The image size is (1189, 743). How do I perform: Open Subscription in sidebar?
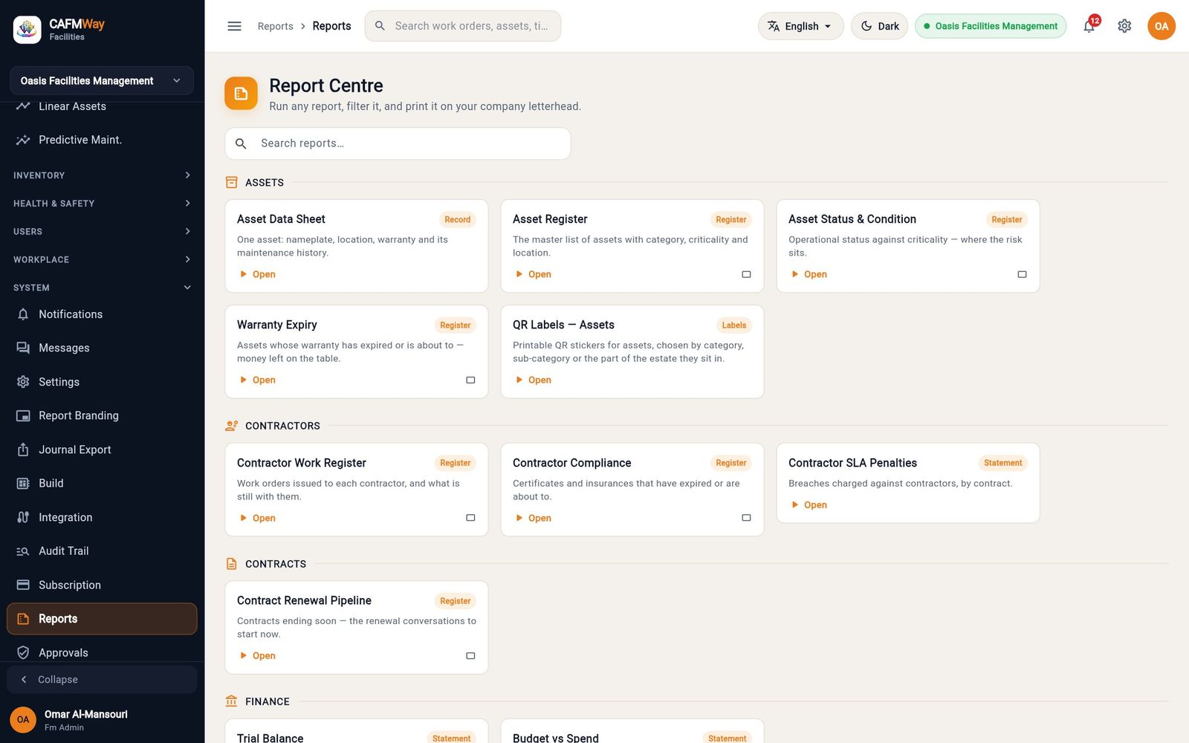click(x=102, y=585)
